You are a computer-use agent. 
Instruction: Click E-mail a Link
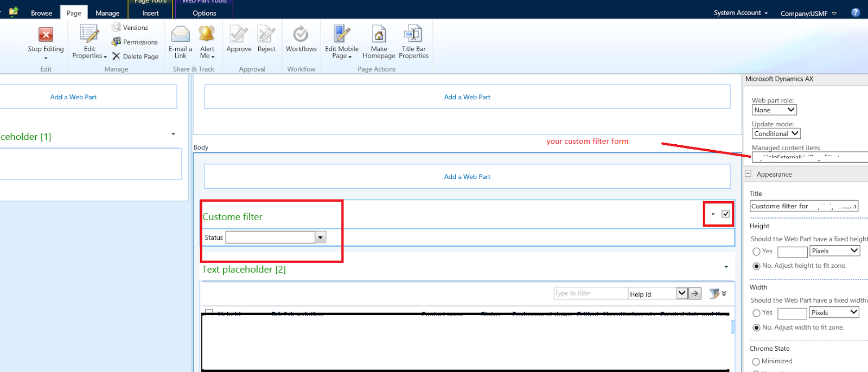(x=180, y=42)
